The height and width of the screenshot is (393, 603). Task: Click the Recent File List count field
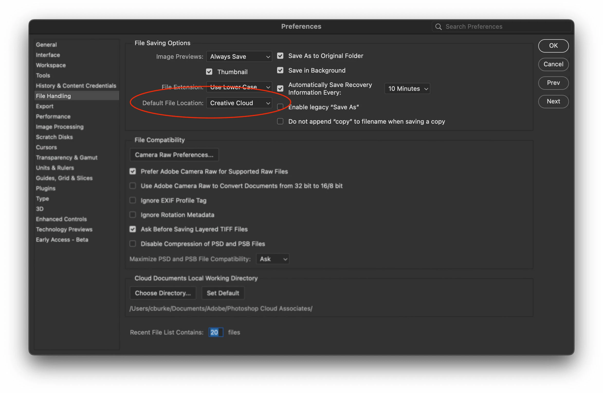(x=215, y=332)
